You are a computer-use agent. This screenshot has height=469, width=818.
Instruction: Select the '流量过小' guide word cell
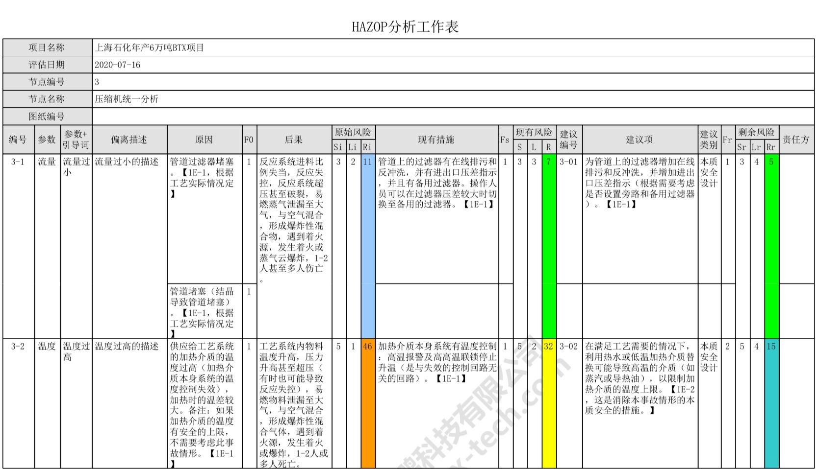76,246
